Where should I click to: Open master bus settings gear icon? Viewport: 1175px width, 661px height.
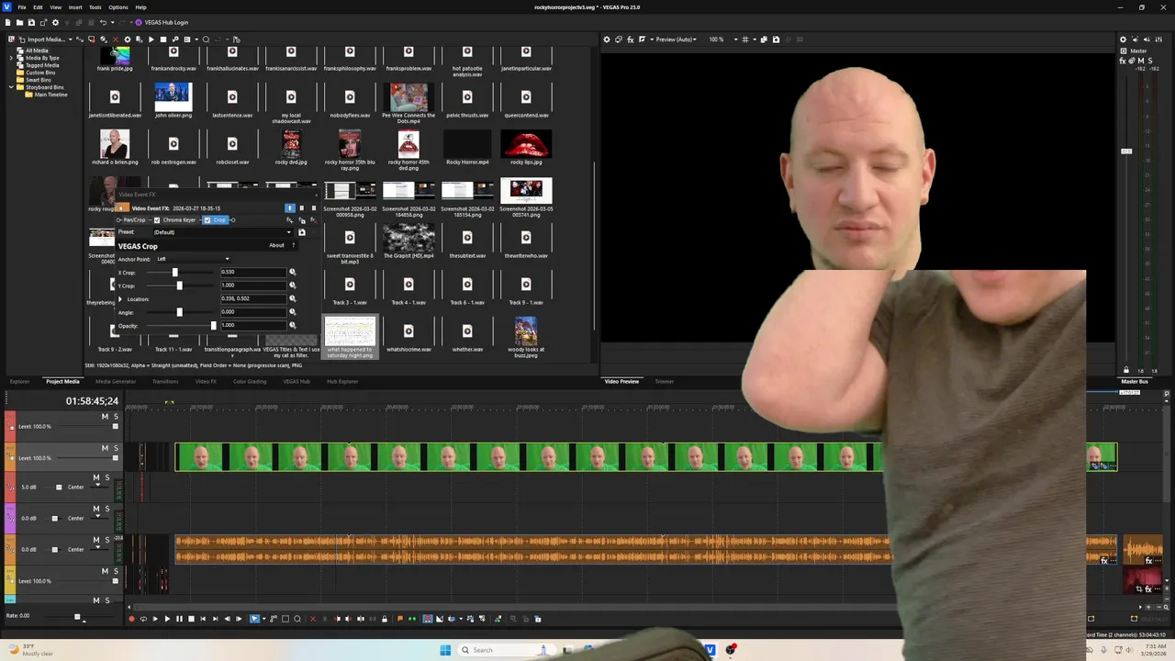click(1123, 39)
